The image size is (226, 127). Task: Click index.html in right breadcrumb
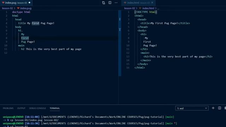click(x=148, y=8)
